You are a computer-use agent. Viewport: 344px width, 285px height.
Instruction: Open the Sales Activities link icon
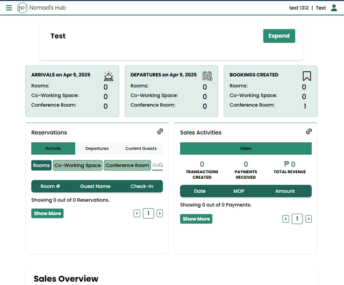point(309,131)
